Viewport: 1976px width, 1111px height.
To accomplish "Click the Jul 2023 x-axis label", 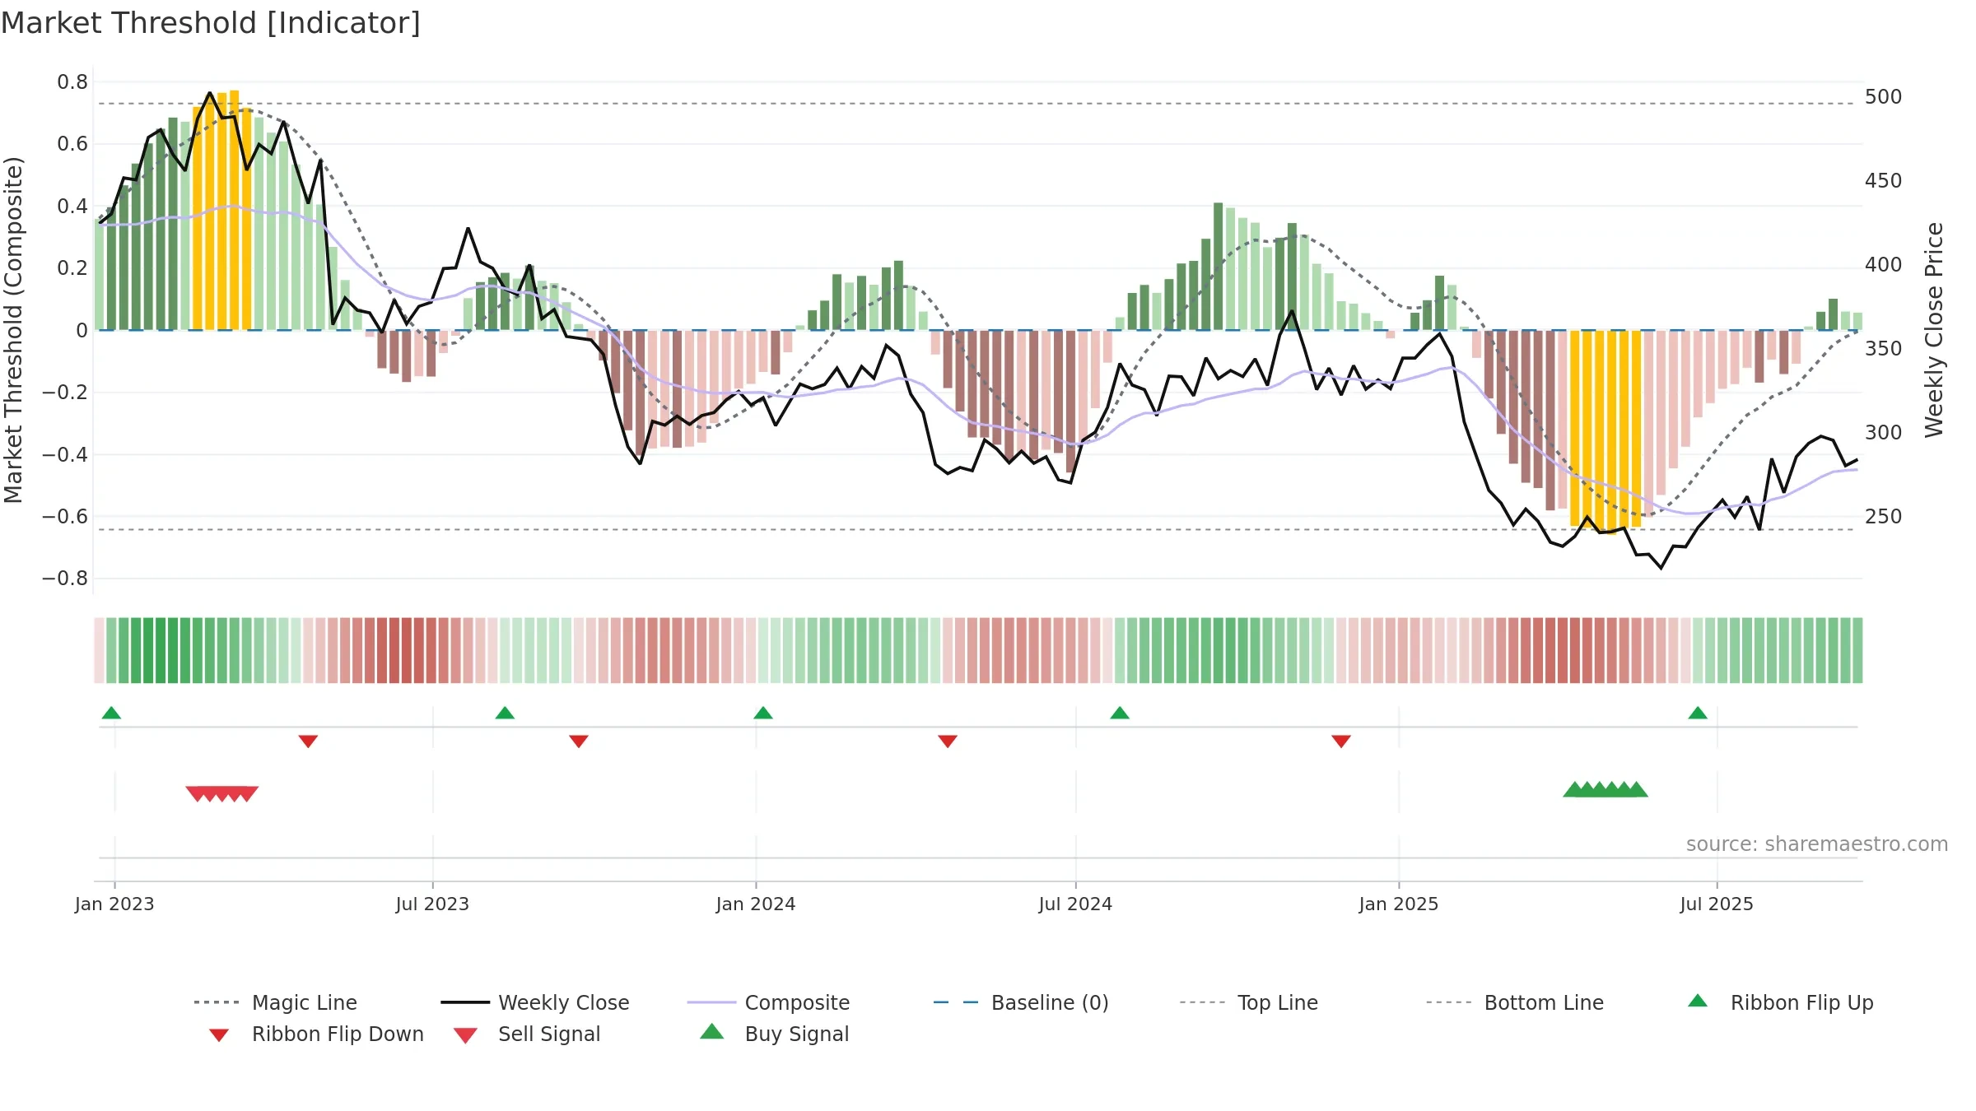I will [432, 904].
